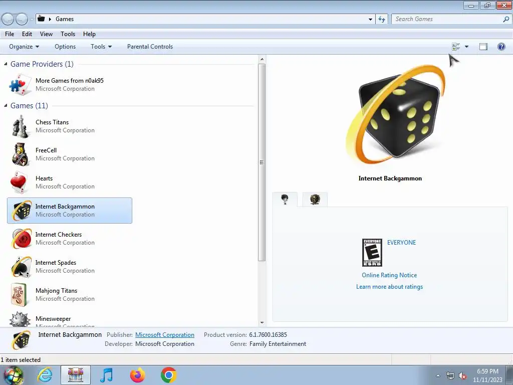Select the Hearts game icon

[x=19, y=182]
